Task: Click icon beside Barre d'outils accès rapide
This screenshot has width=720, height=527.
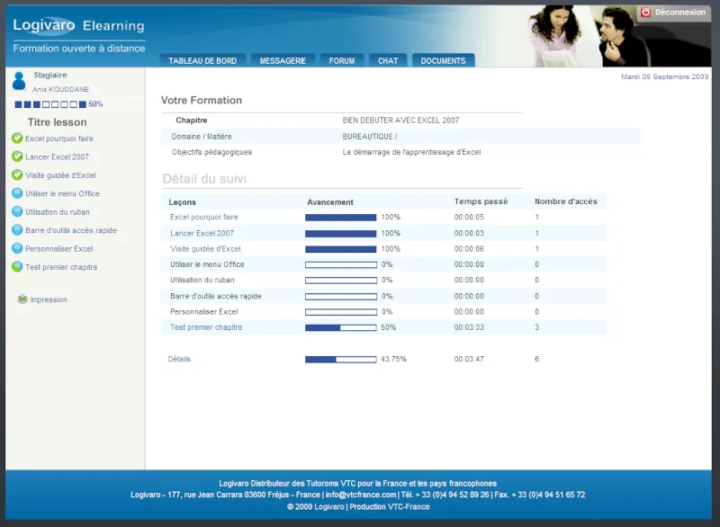Action: pyautogui.click(x=17, y=230)
